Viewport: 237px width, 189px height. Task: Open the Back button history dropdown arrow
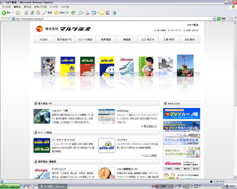click(x=13, y=13)
